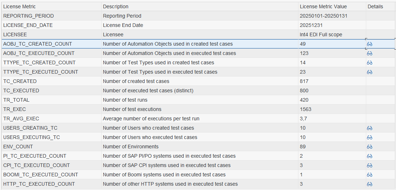Click the LICENSEE metric cell
396x190 pixels.
click(x=52, y=35)
